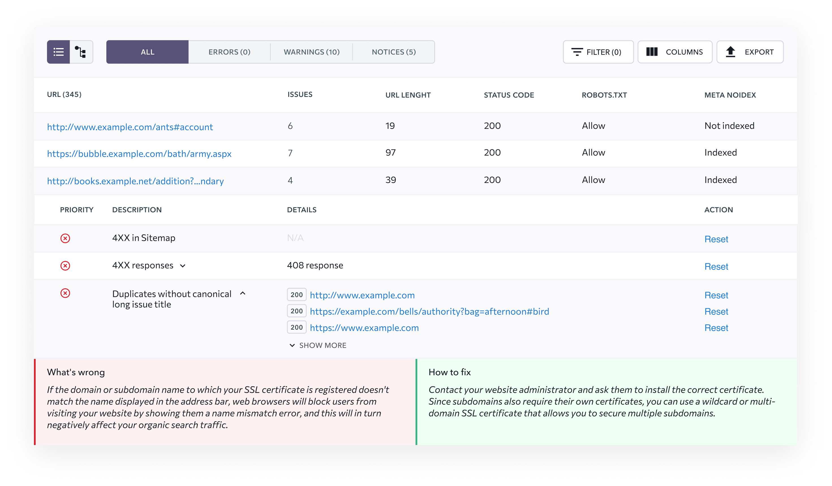Click 'Duplicates without canonical long issue title' text

coord(172,299)
